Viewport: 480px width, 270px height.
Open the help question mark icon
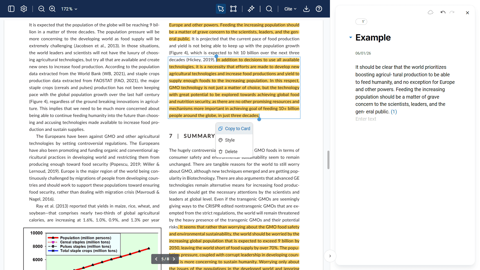(x=319, y=9)
